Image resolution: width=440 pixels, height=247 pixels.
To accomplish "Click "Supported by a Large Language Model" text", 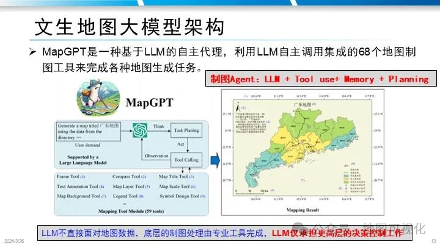I will point(82,160).
